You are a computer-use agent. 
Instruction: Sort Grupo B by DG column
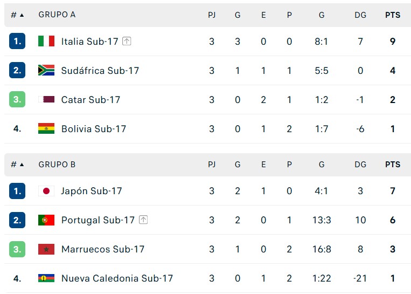(360, 165)
